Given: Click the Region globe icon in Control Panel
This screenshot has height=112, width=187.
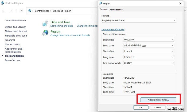Looking at the screenshot, I should click(x=45, y=33).
